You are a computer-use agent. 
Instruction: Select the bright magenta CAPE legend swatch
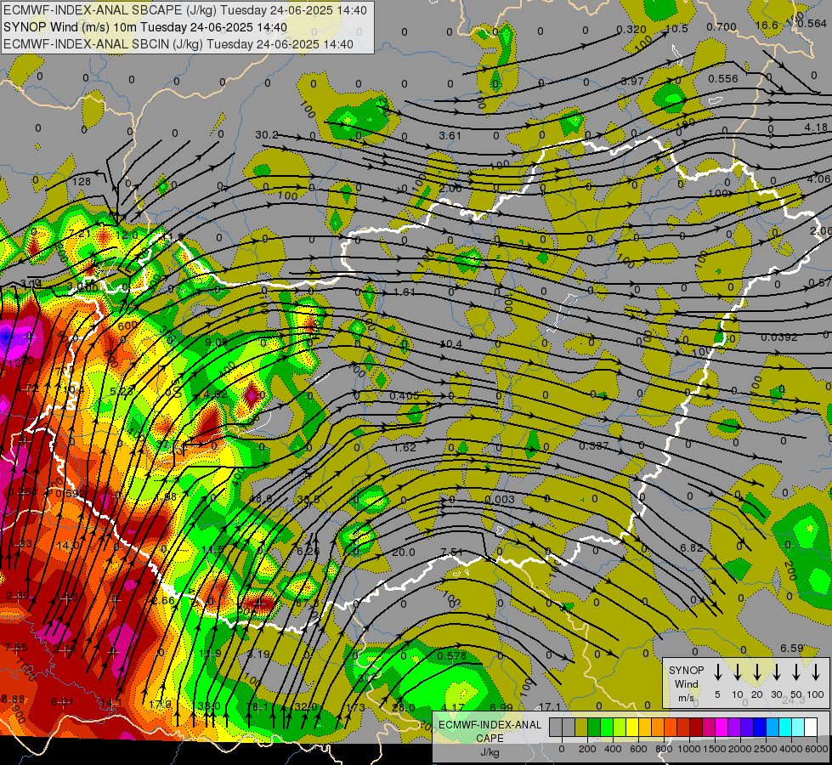click(722, 727)
